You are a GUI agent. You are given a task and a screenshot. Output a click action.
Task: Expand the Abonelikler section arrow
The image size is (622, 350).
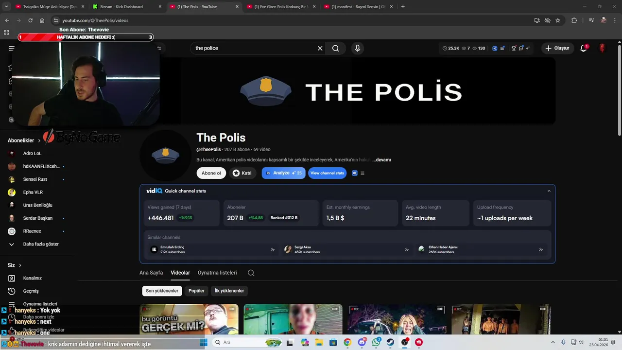tap(39, 140)
